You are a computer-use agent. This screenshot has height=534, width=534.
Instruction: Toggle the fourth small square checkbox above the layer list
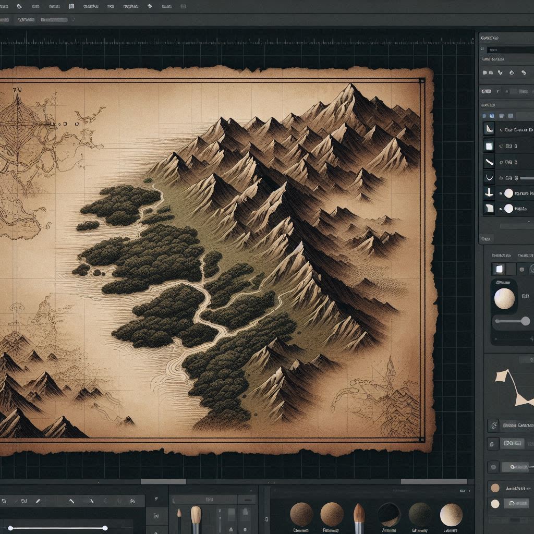coord(511,116)
